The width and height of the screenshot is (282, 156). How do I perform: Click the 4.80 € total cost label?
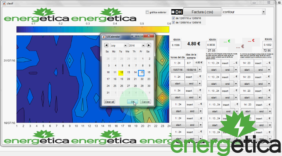pos(193,44)
